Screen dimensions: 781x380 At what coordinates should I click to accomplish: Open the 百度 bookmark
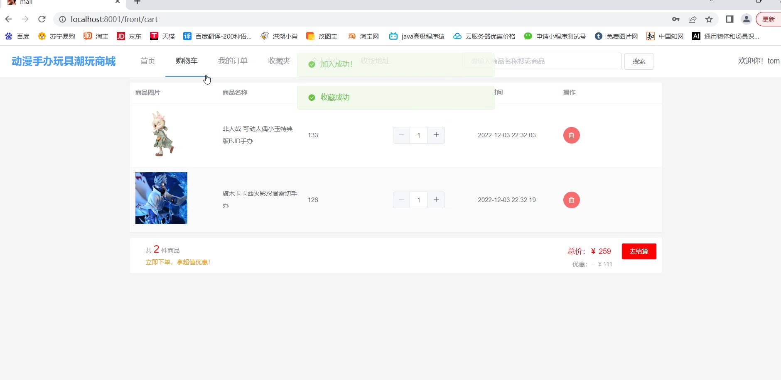17,37
